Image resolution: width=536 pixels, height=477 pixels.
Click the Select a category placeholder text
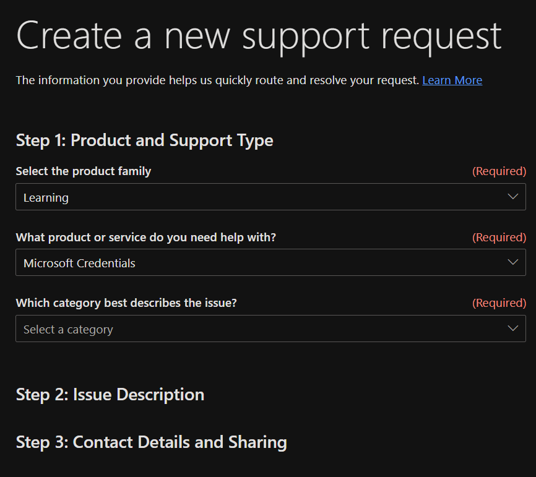pos(68,330)
